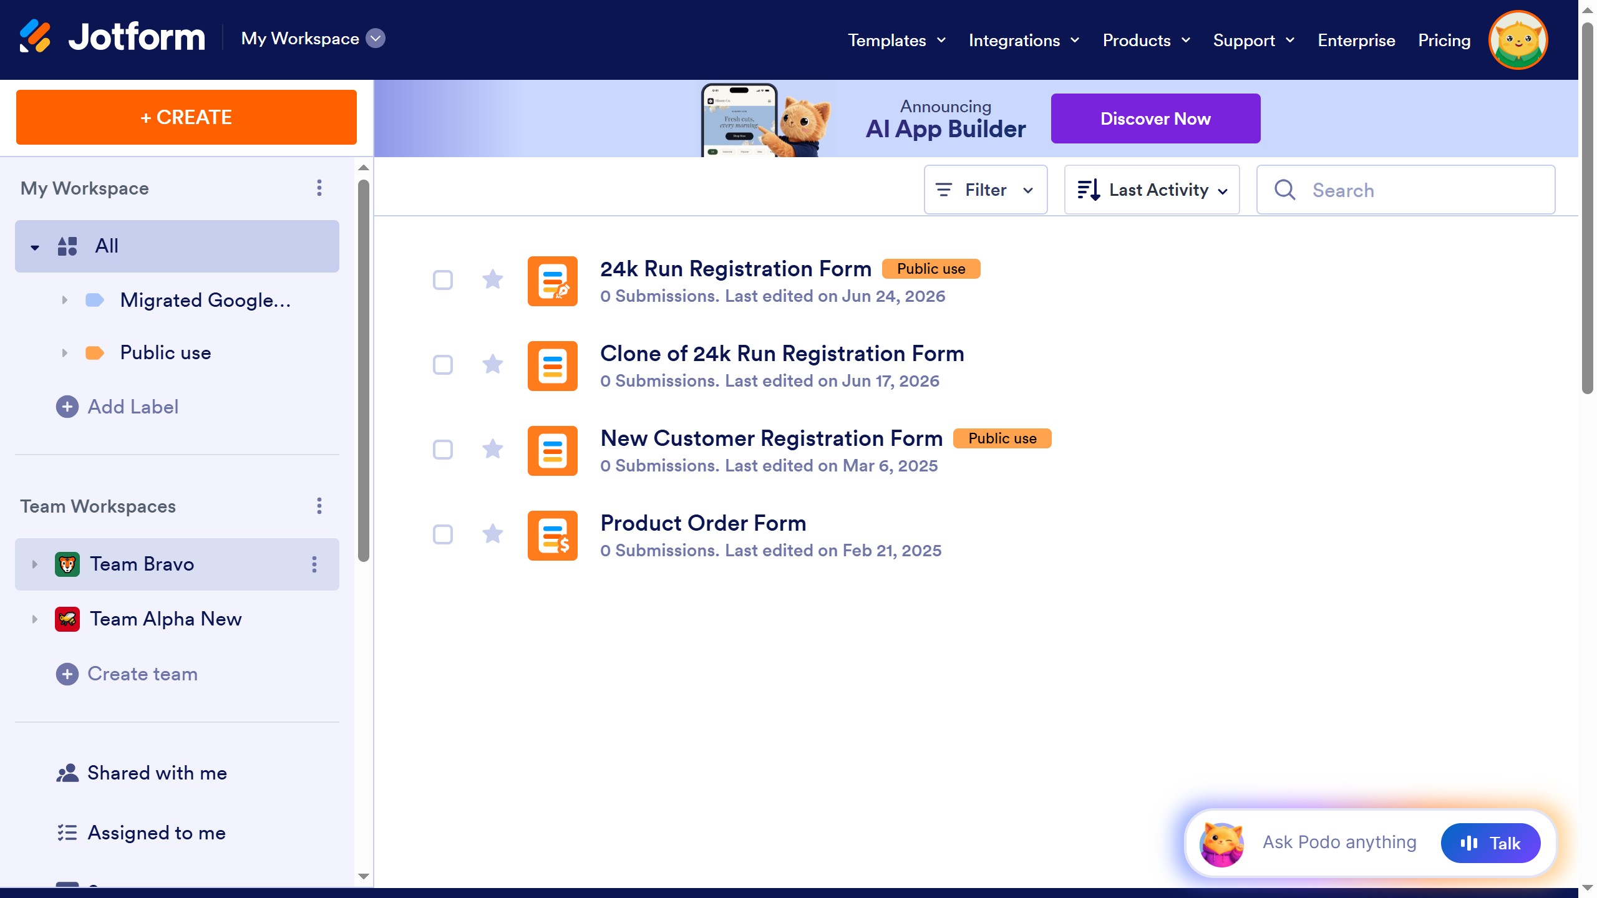This screenshot has height=898, width=1597.
Task: Favorite the Product Order Form
Action: pos(493,534)
